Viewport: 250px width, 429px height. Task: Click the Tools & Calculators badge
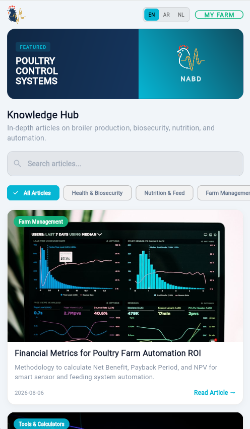coord(42,424)
